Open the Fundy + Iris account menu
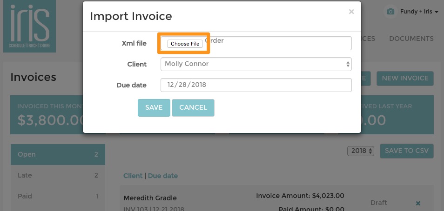This screenshot has width=444, height=211. coord(419,12)
